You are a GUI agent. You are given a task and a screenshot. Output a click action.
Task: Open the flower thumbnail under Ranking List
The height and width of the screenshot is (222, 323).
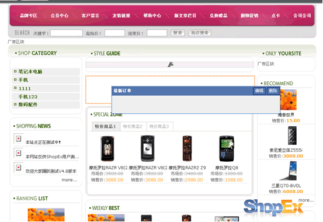[x=46, y=215]
